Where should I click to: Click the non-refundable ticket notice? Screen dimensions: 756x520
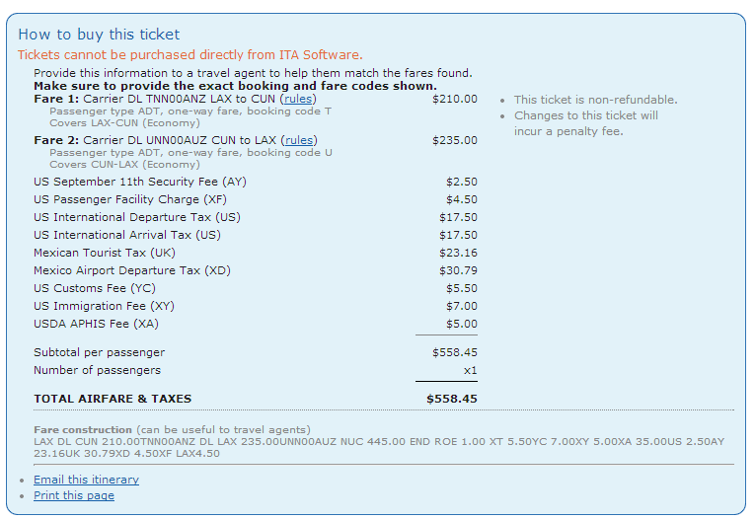pyautogui.click(x=595, y=100)
